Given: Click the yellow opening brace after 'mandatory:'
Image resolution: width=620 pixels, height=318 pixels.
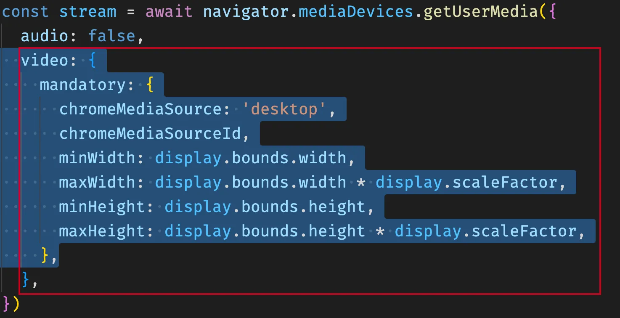Looking at the screenshot, I should [x=149, y=85].
